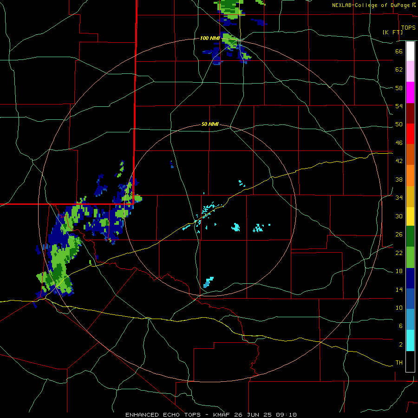Click the '42' legend label

click(x=399, y=161)
